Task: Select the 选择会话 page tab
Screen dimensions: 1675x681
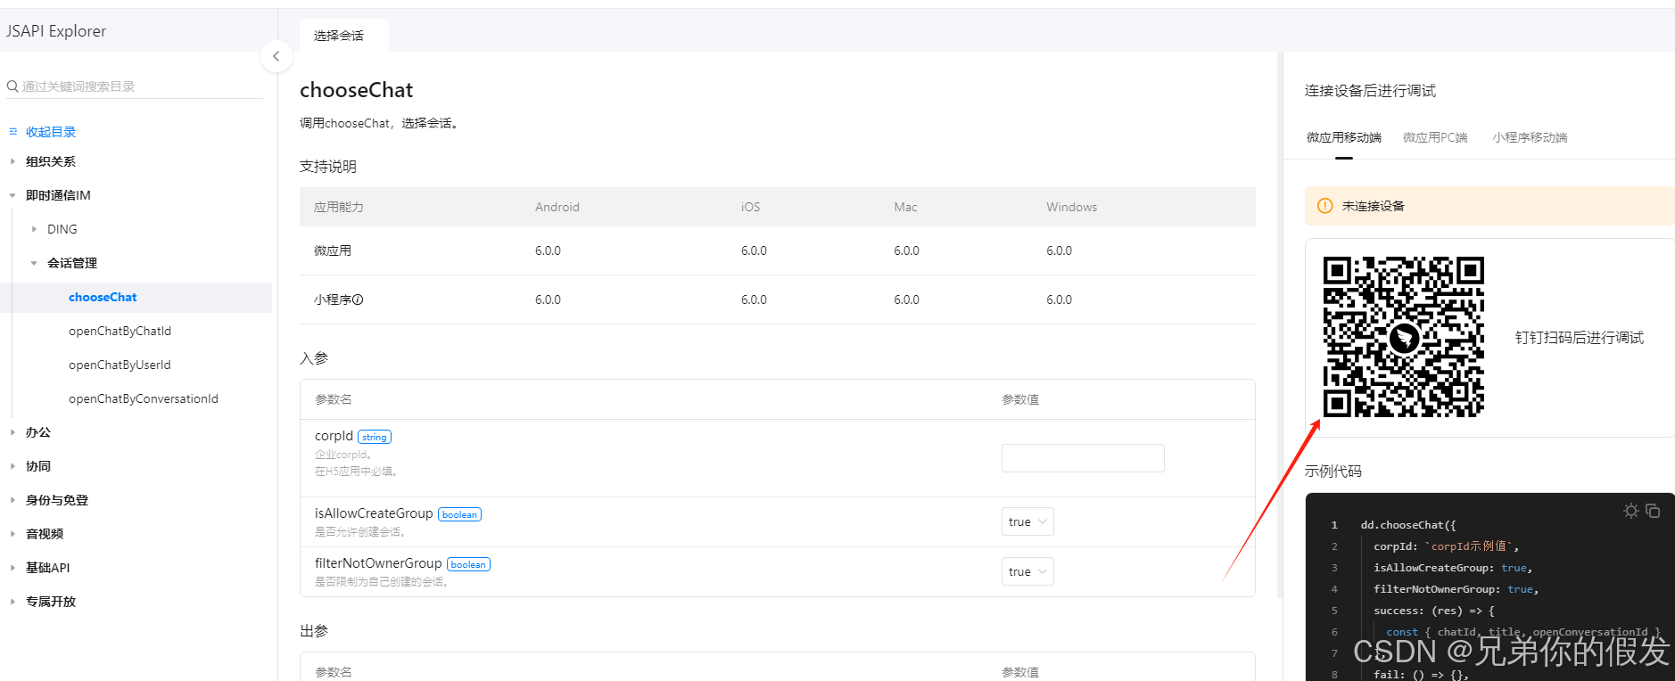Action: pos(343,36)
